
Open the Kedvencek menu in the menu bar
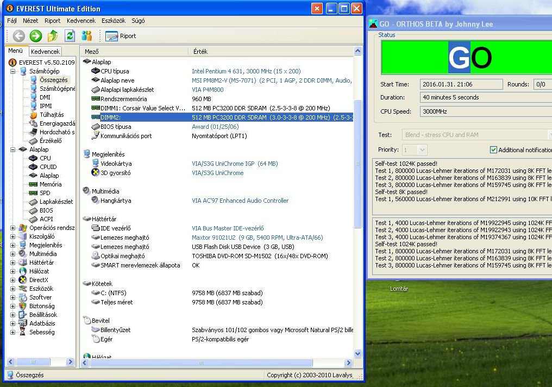click(x=81, y=21)
